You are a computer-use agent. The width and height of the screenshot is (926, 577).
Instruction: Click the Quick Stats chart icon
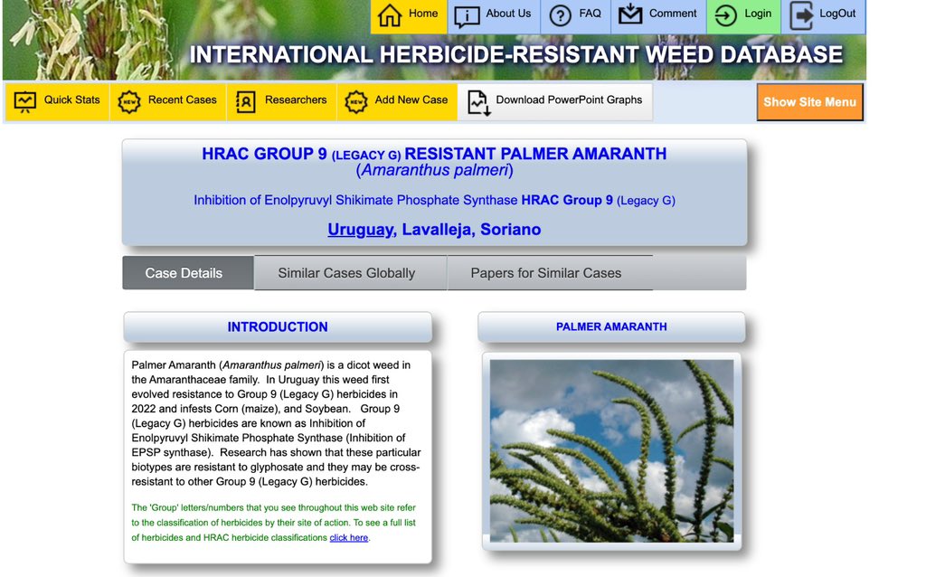24,102
